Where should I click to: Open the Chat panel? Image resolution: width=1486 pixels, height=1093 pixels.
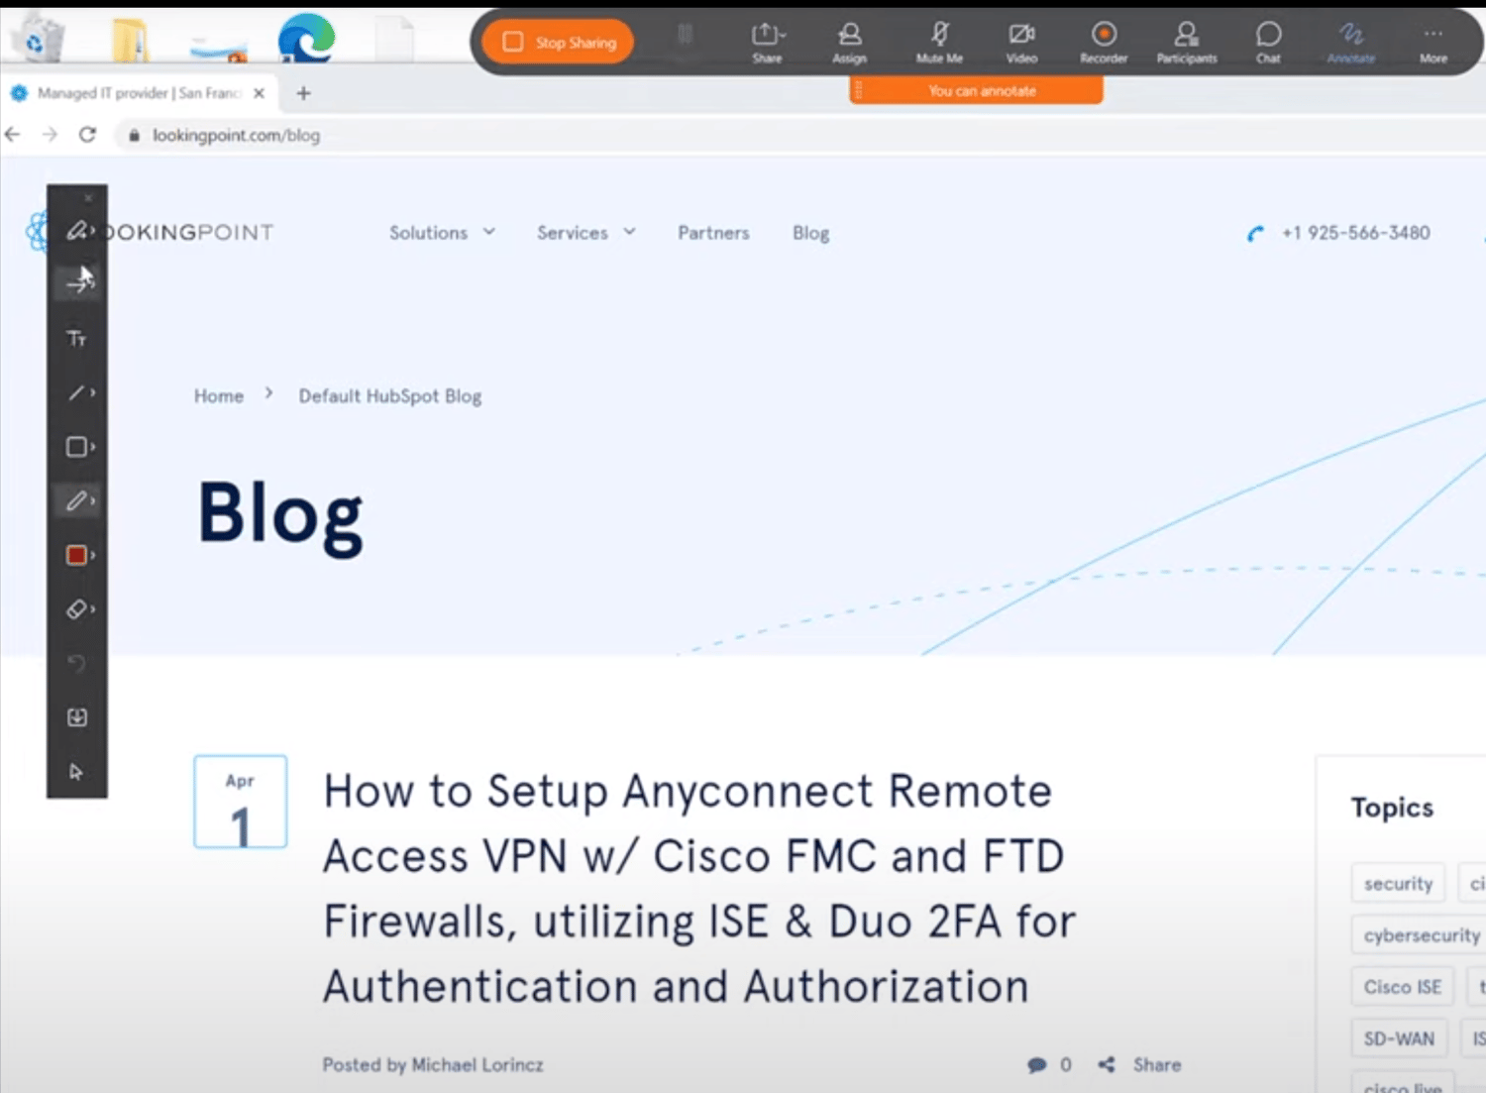pos(1268,40)
